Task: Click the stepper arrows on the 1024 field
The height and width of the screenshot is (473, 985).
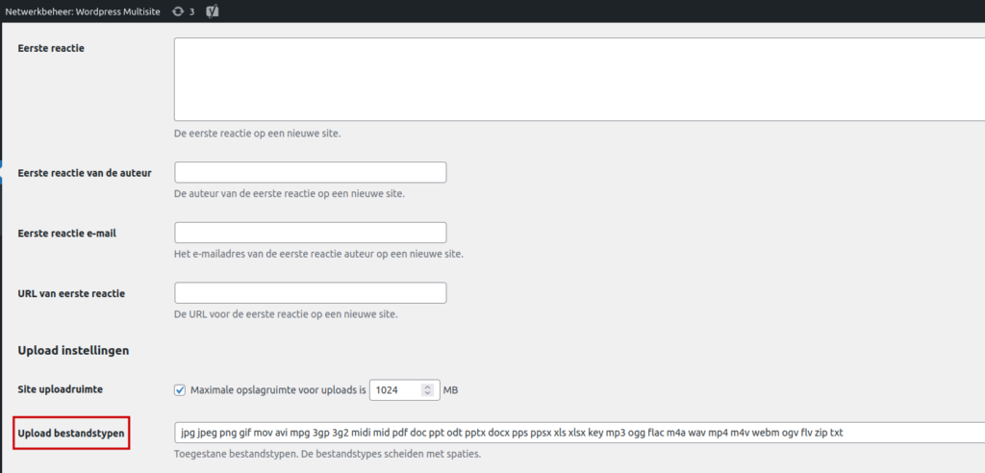Action: (428, 390)
